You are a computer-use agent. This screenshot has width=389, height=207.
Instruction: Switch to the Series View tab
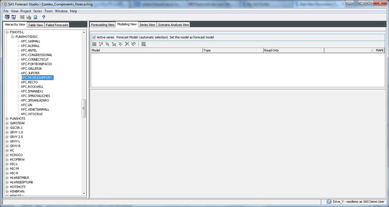pyautogui.click(x=147, y=25)
